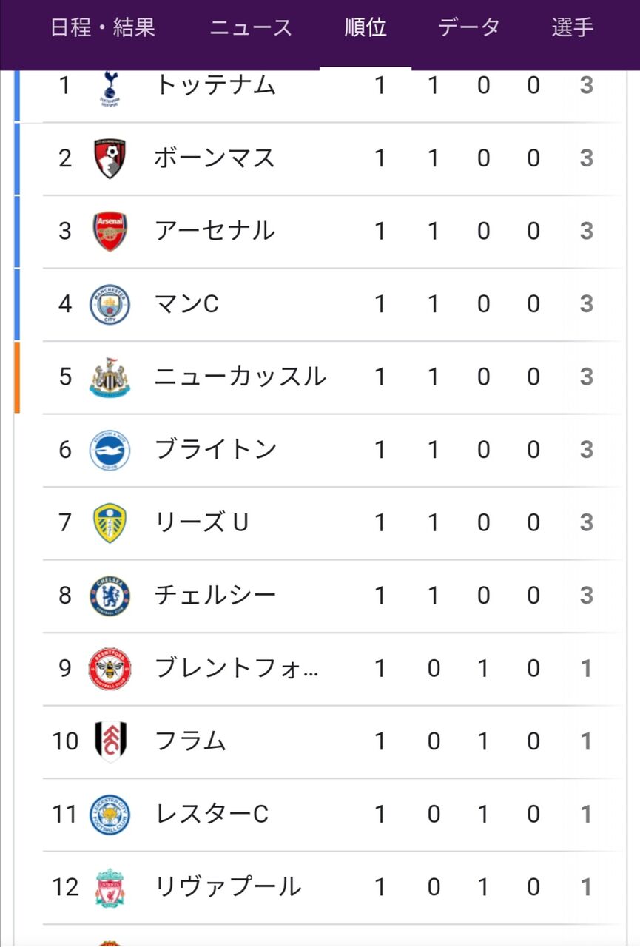Click the Arsenal club crest icon

click(110, 232)
